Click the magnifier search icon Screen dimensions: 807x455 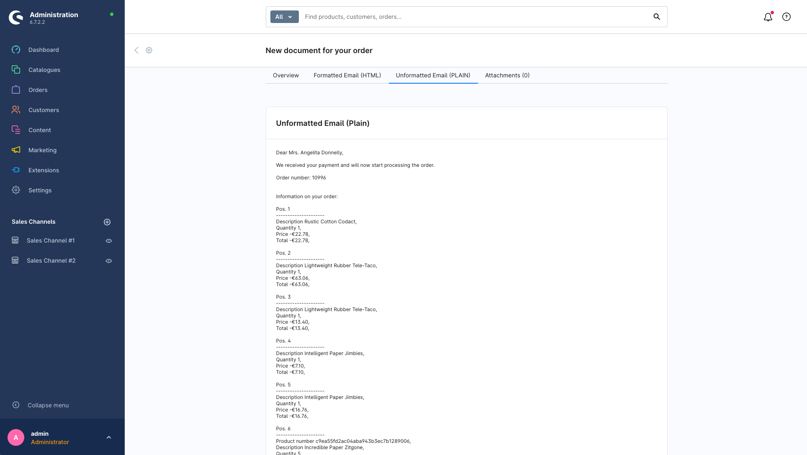[656, 17]
